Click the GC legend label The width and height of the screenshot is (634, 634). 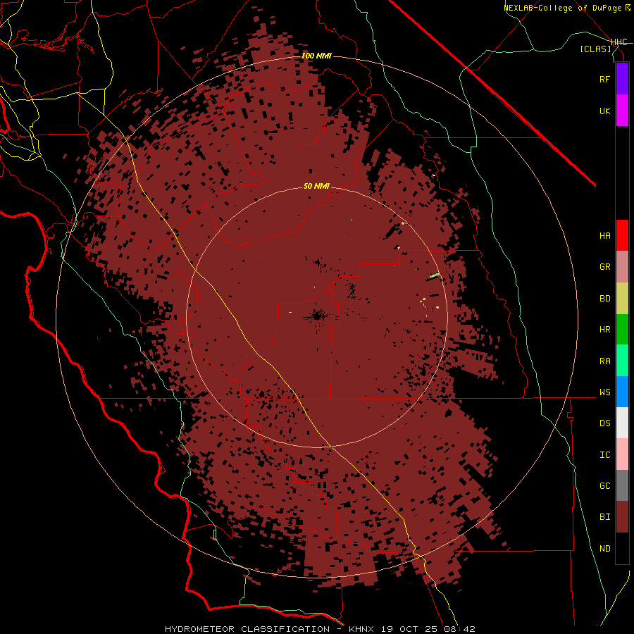[x=604, y=486]
